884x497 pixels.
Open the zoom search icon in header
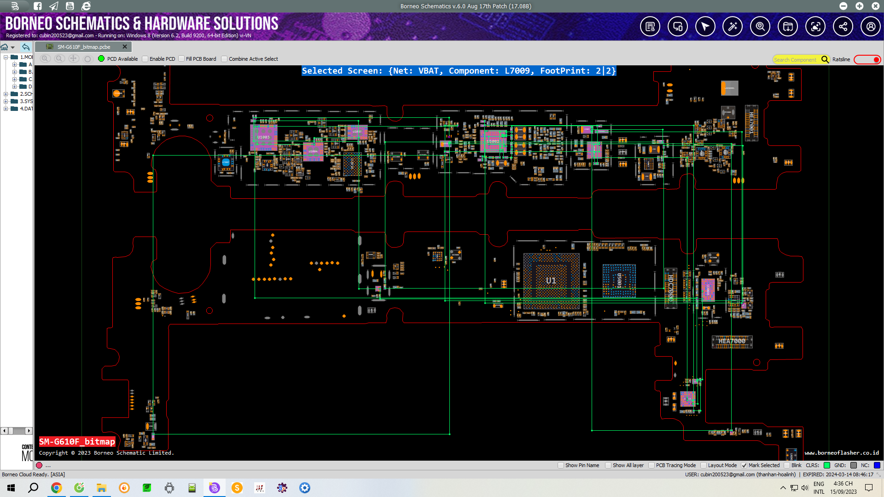tap(760, 27)
